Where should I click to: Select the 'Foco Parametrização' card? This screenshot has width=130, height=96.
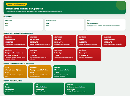(x=106, y=25)
